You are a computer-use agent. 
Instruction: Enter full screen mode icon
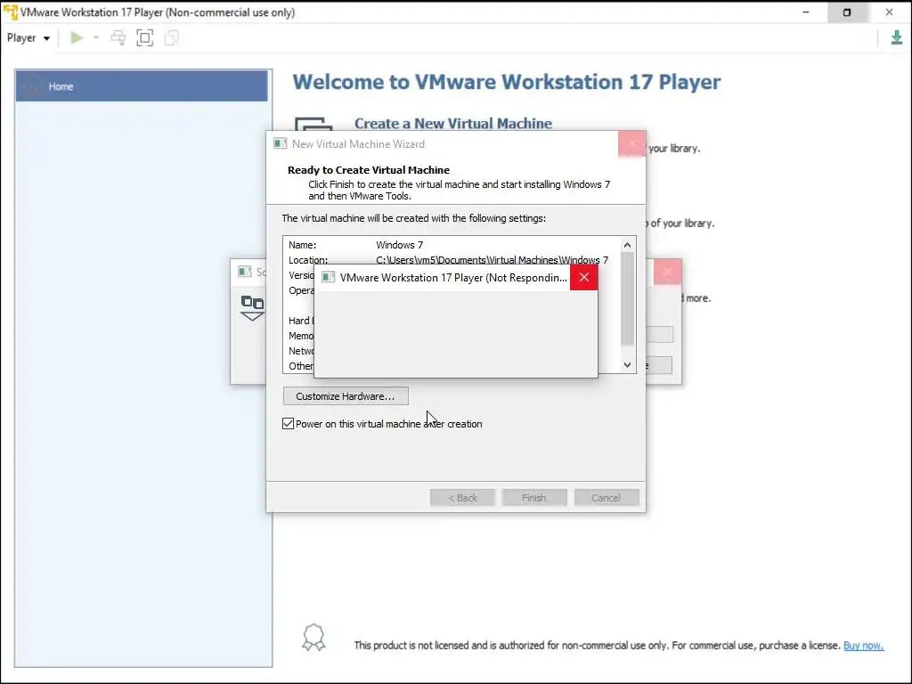tap(145, 37)
